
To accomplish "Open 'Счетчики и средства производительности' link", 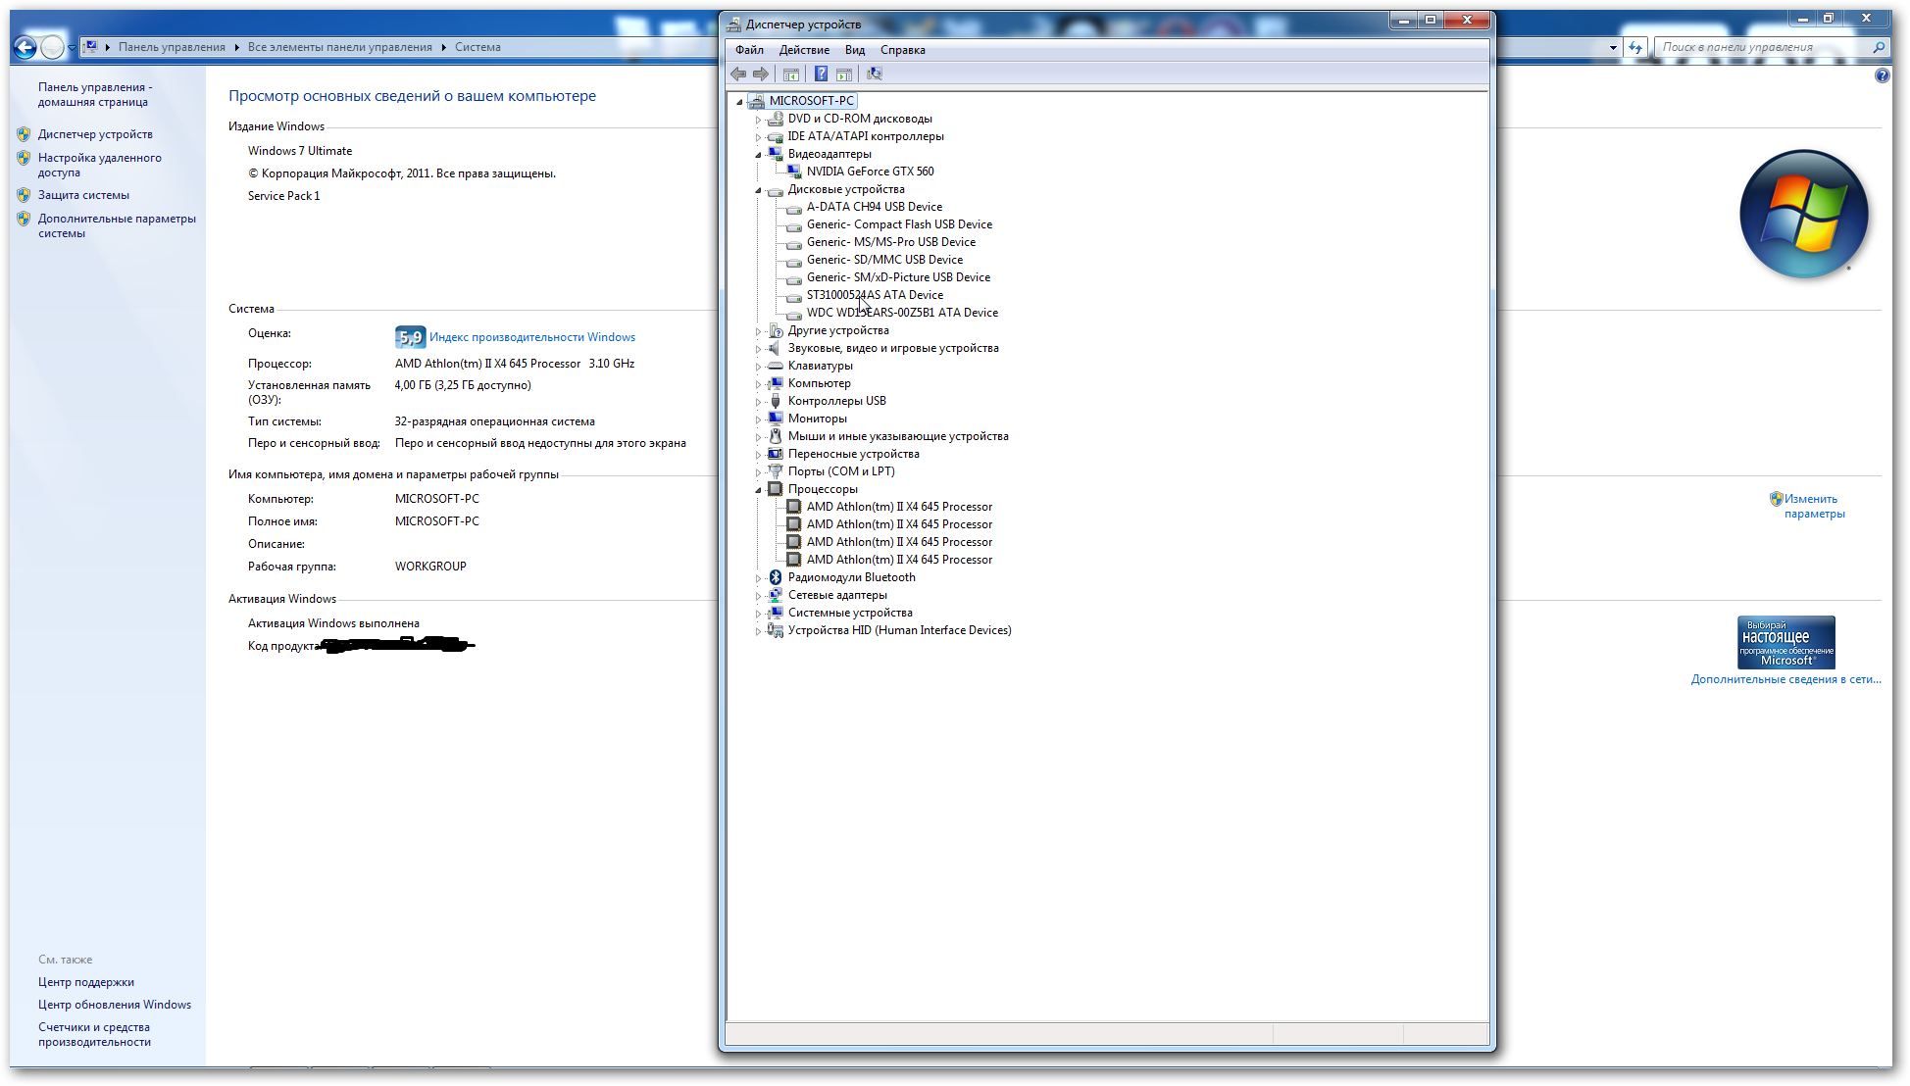I will pos(94,1034).
